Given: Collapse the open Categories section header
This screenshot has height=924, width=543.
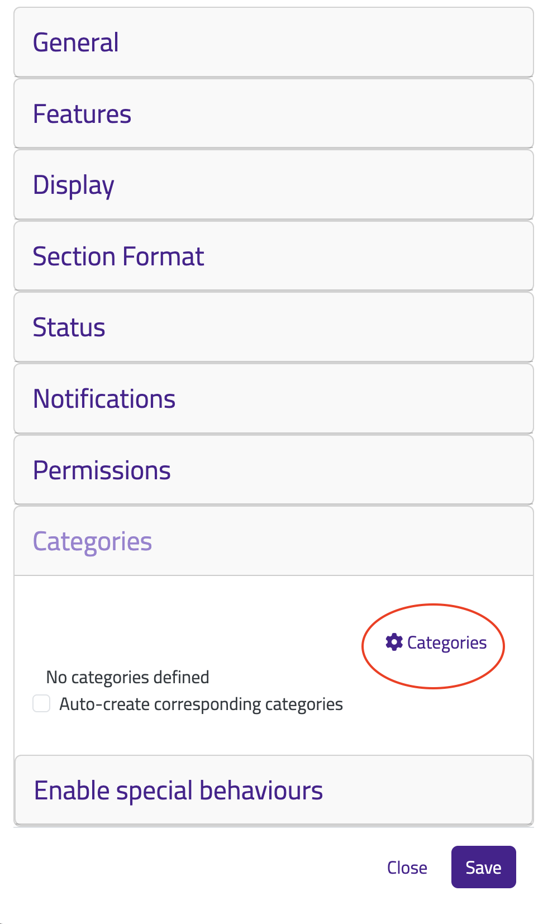Looking at the screenshot, I should coord(274,541).
